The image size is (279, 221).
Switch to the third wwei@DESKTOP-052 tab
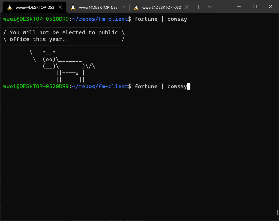[x=161, y=7]
